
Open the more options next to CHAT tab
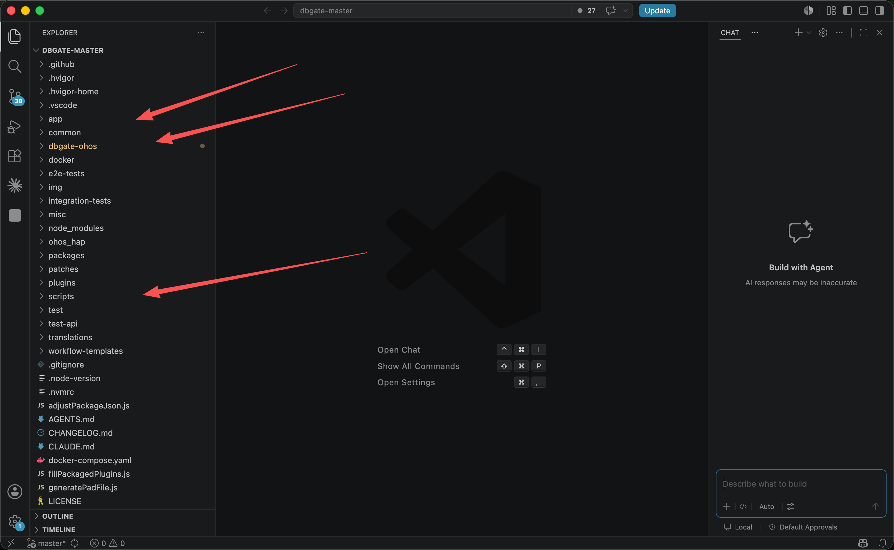coord(755,32)
